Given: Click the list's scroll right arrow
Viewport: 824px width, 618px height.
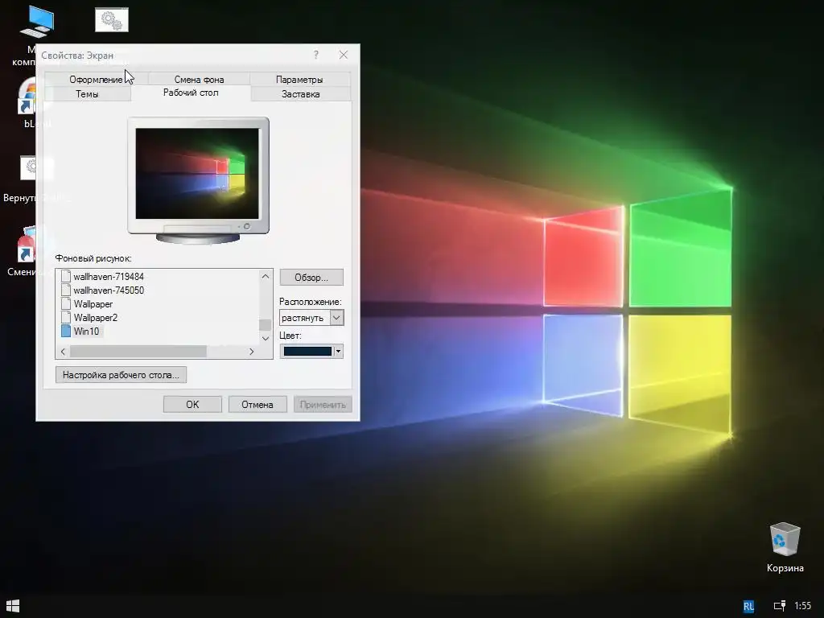Looking at the screenshot, I should [x=252, y=352].
